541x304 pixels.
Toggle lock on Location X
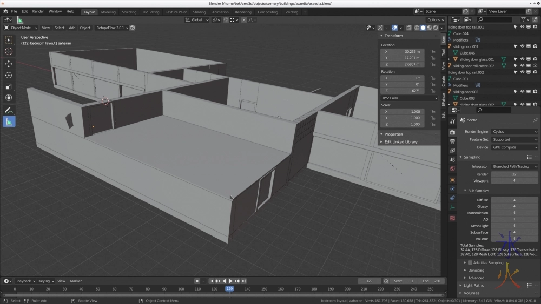[x=432, y=51]
